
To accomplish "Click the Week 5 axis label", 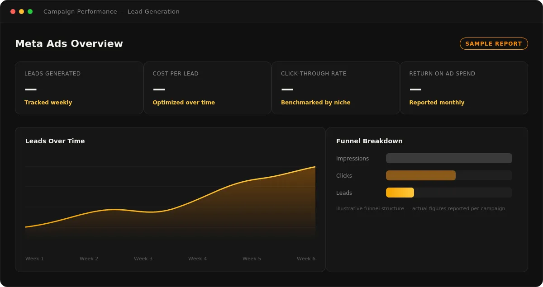I will [252, 259].
